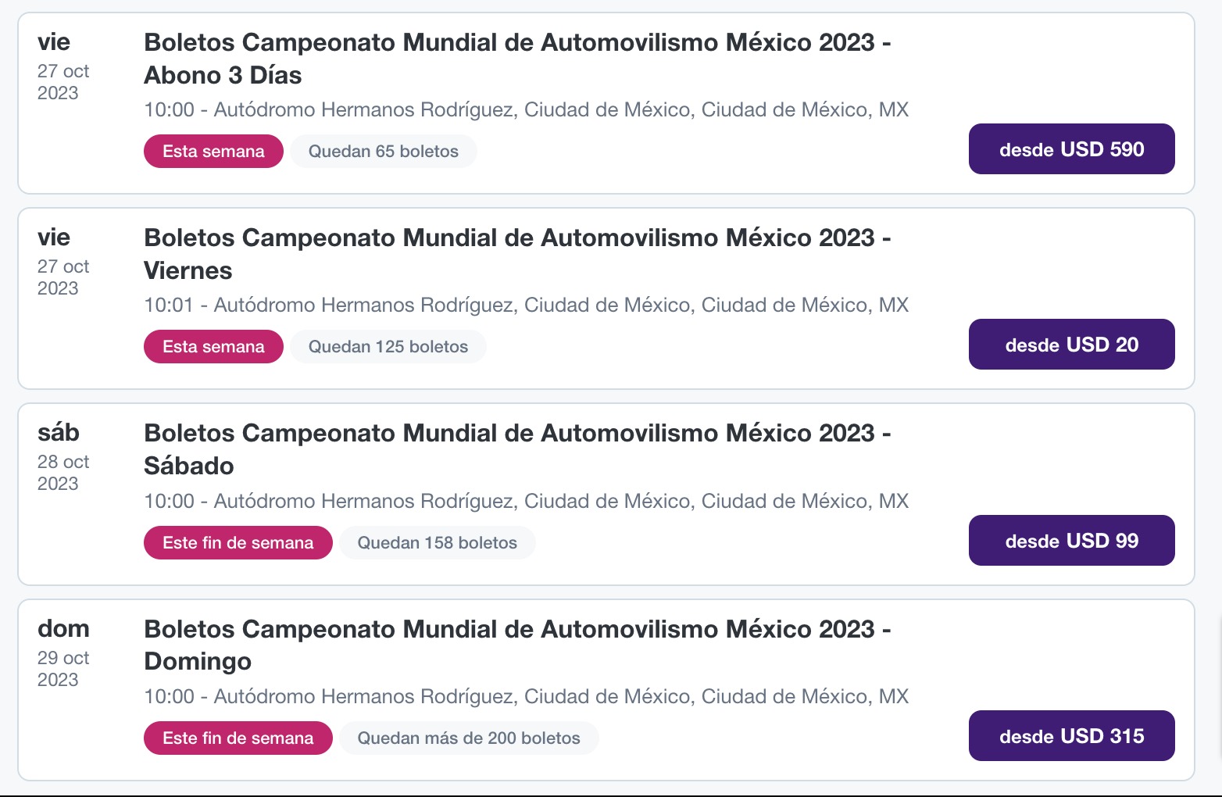
Task: Click the "desde USD 590" price button
Action: point(1071,149)
